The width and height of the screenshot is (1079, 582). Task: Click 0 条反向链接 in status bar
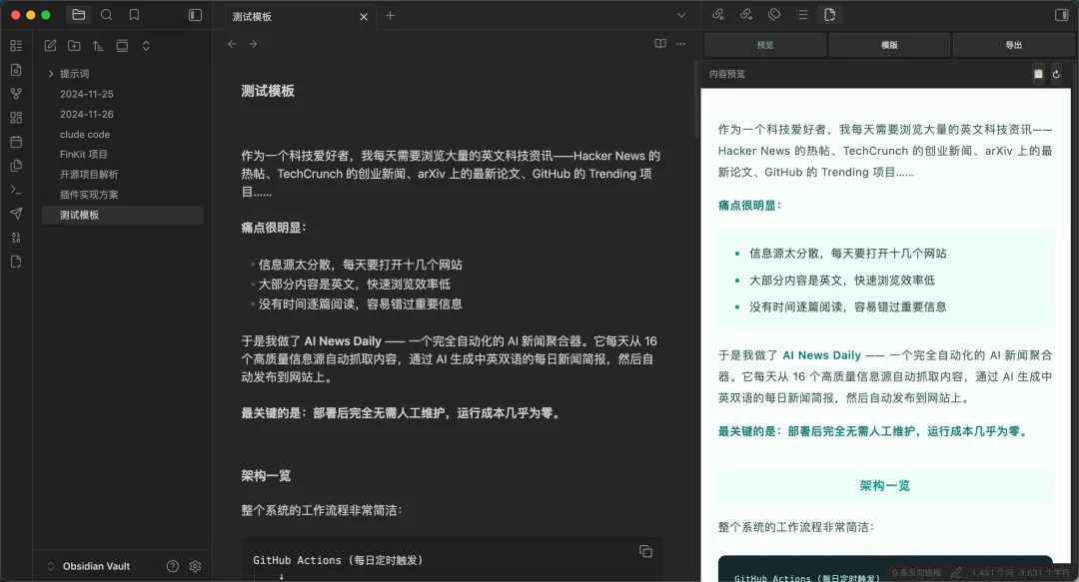point(916,572)
